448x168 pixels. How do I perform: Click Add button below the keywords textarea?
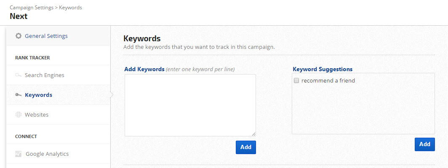[x=246, y=147]
